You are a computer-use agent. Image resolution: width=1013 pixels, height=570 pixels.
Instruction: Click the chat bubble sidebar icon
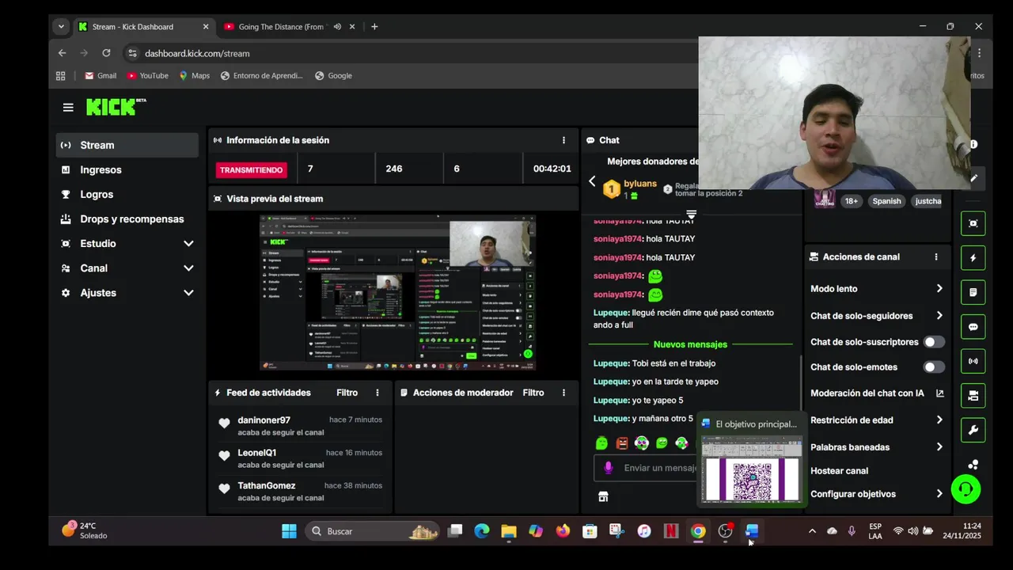tap(973, 327)
